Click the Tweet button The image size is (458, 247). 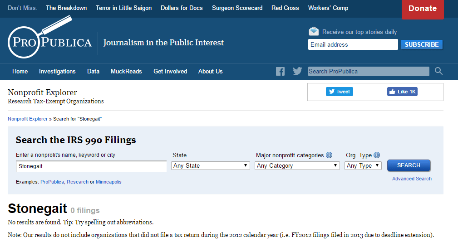point(340,92)
